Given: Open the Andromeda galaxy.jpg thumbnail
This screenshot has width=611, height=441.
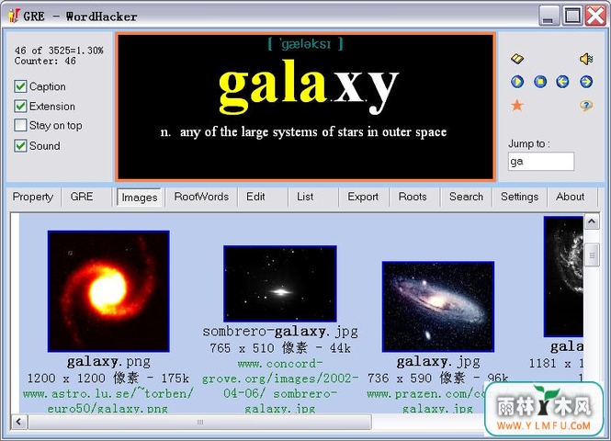Looking at the screenshot, I should click(x=438, y=307).
